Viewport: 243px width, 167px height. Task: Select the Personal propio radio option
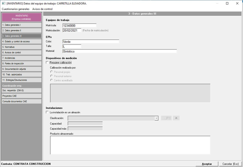(x=52, y=72)
